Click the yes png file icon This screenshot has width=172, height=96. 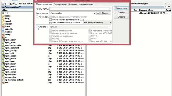click(3, 82)
